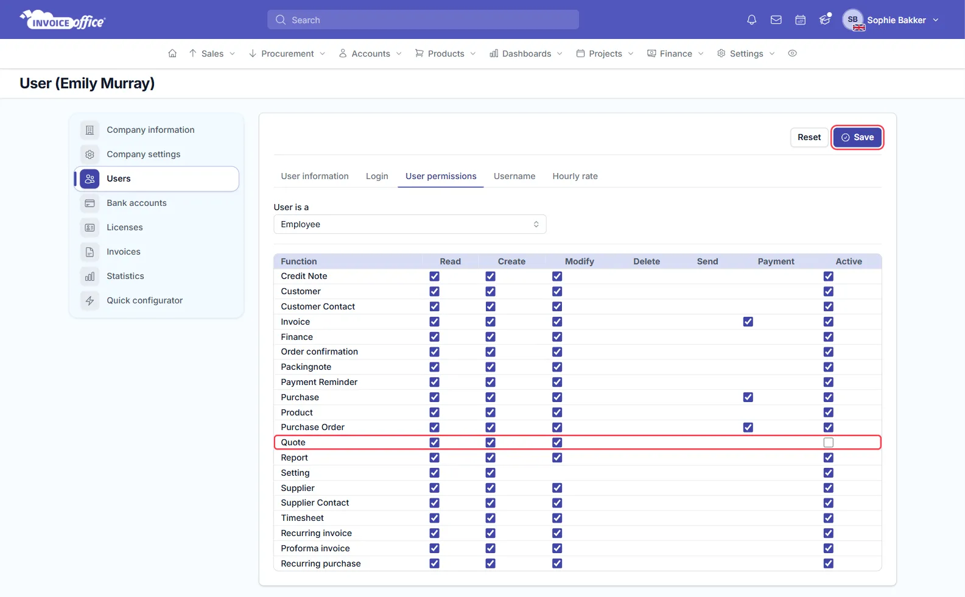Screen dimensions: 965x597
Task: Switch to the Username tab
Action: (514, 176)
